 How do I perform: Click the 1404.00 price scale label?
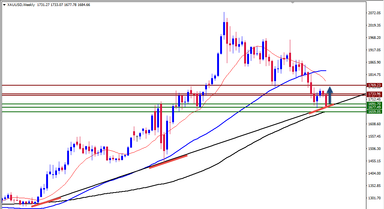(375, 173)
